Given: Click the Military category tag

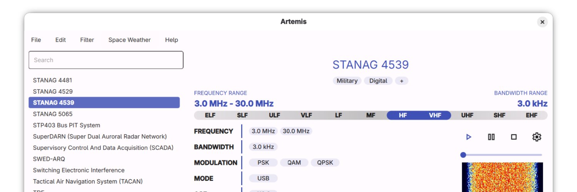Looking at the screenshot, I should [x=347, y=81].
